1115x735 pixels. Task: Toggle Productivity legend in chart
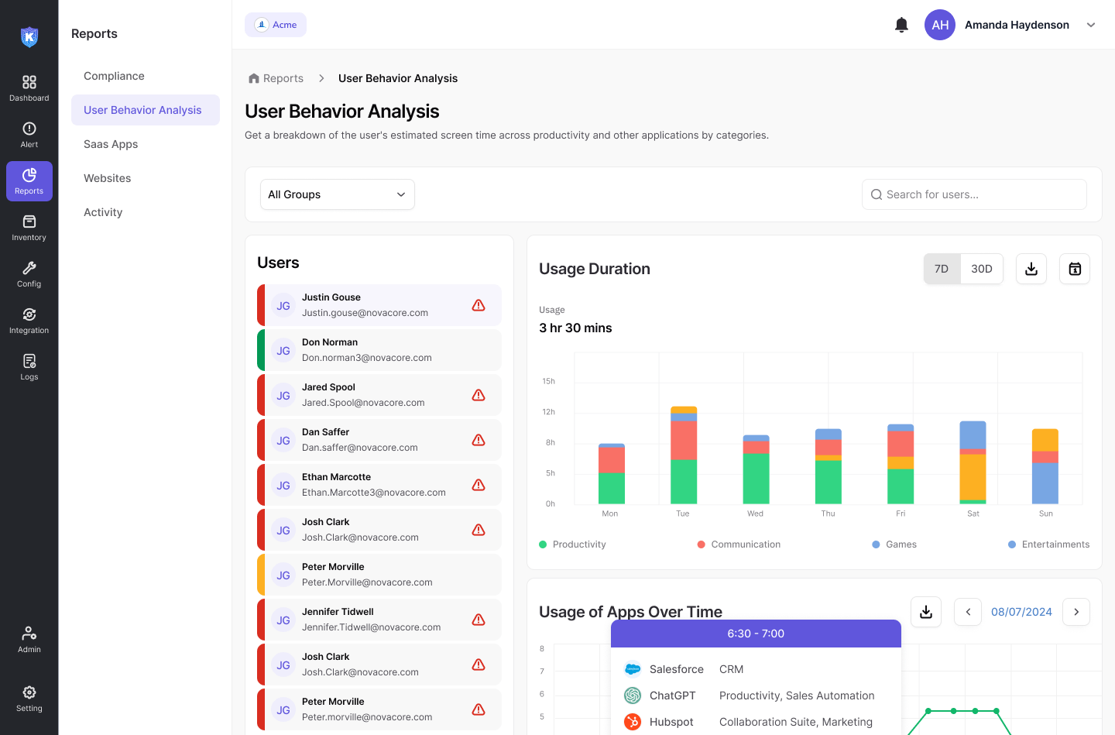(573, 544)
